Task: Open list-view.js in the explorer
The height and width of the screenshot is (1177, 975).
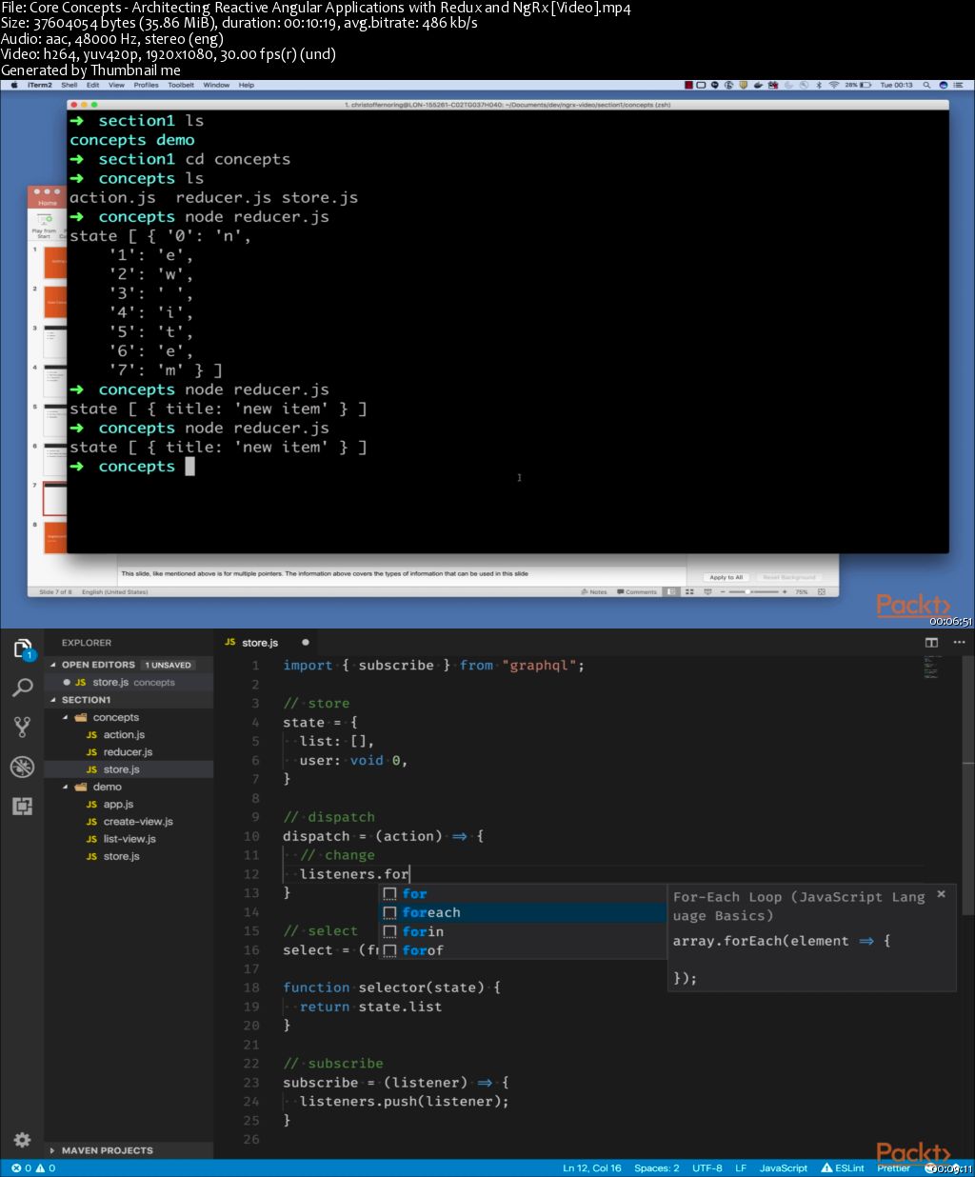Action: (x=129, y=839)
